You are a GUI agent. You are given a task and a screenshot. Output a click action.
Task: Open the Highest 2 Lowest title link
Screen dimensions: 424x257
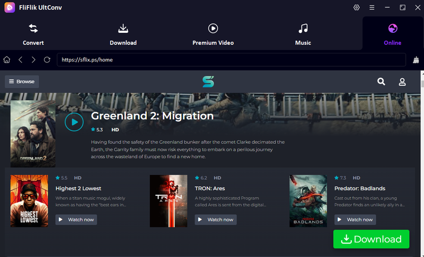78,188
